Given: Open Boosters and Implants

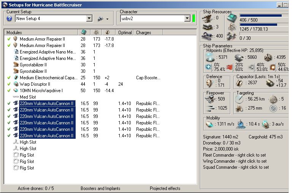Looking at the screenshot, I should pos(100,188).
